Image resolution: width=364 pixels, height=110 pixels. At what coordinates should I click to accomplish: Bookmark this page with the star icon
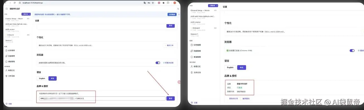coord(153,3)
